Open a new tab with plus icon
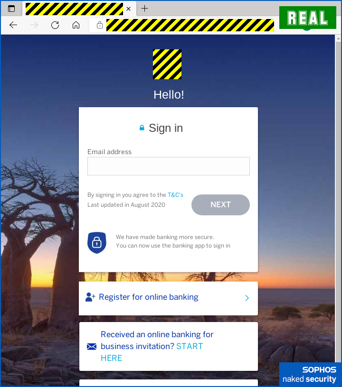Screen dimensions: 342x387 (144, 9)
